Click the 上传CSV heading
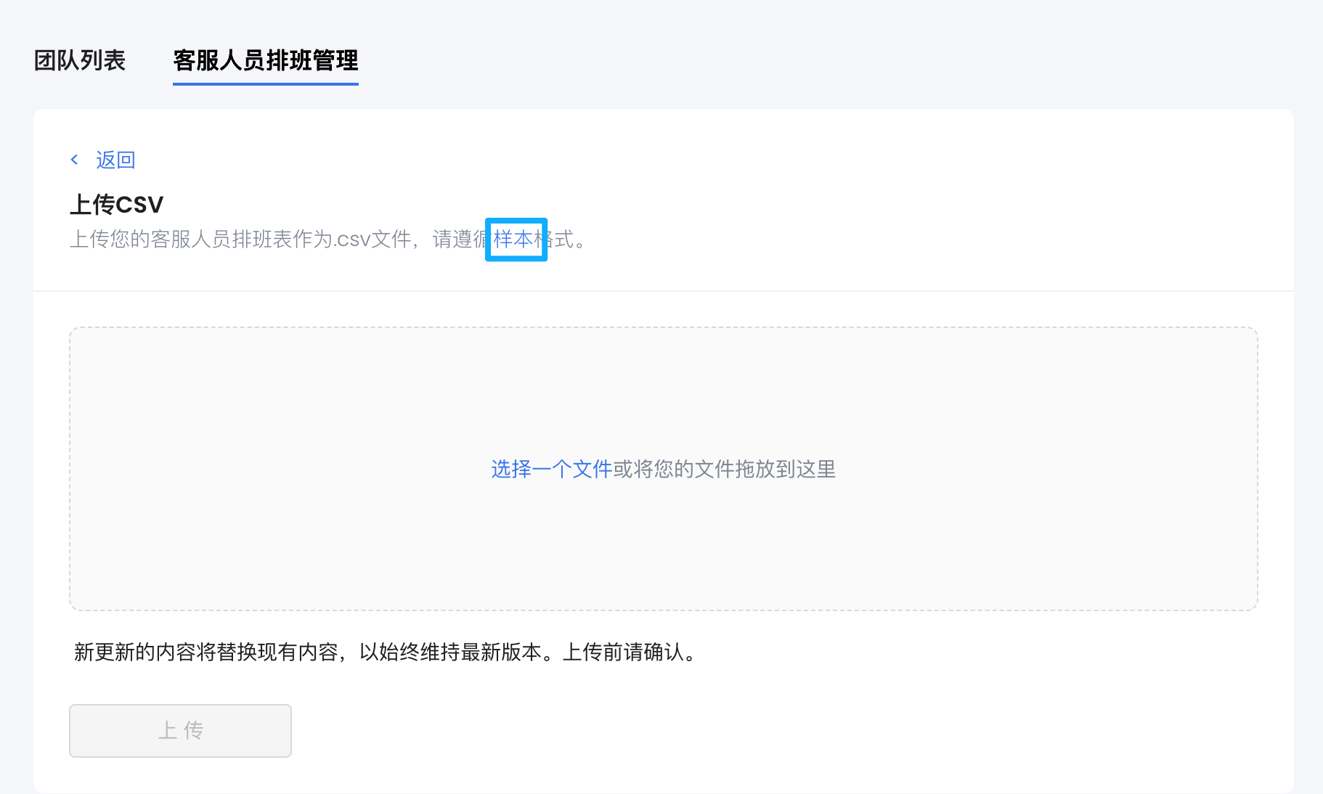 116,205
